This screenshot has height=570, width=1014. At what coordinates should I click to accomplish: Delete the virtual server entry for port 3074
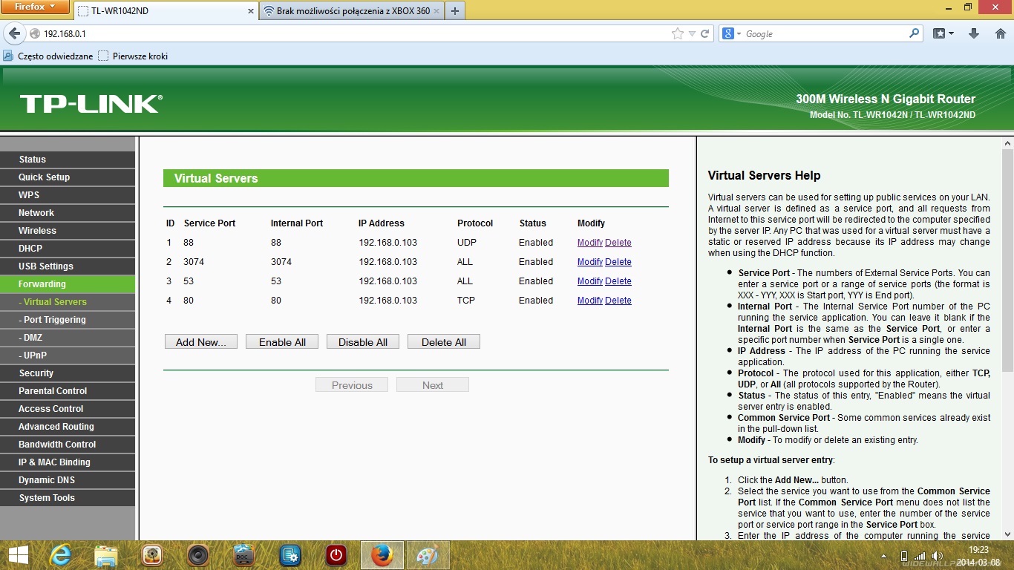click(x=618, y=262)
